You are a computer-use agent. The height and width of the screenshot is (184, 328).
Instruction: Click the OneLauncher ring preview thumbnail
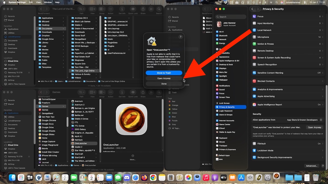[131, 119]
